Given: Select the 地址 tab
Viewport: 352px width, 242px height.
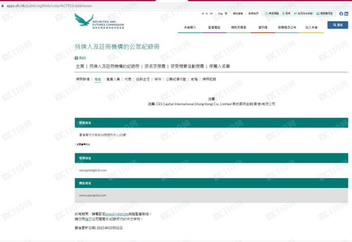Looking at the screenshot, I should point(98,79).
